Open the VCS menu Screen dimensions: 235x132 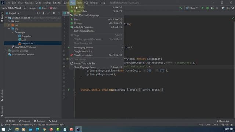(x=86, y=3)
